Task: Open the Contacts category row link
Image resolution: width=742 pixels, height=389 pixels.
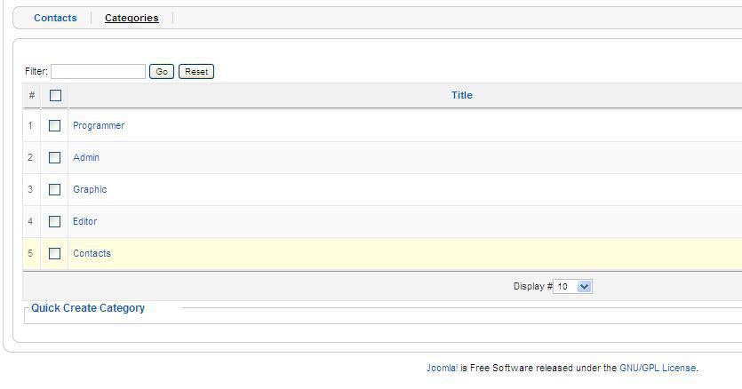Action: [92, 254]
